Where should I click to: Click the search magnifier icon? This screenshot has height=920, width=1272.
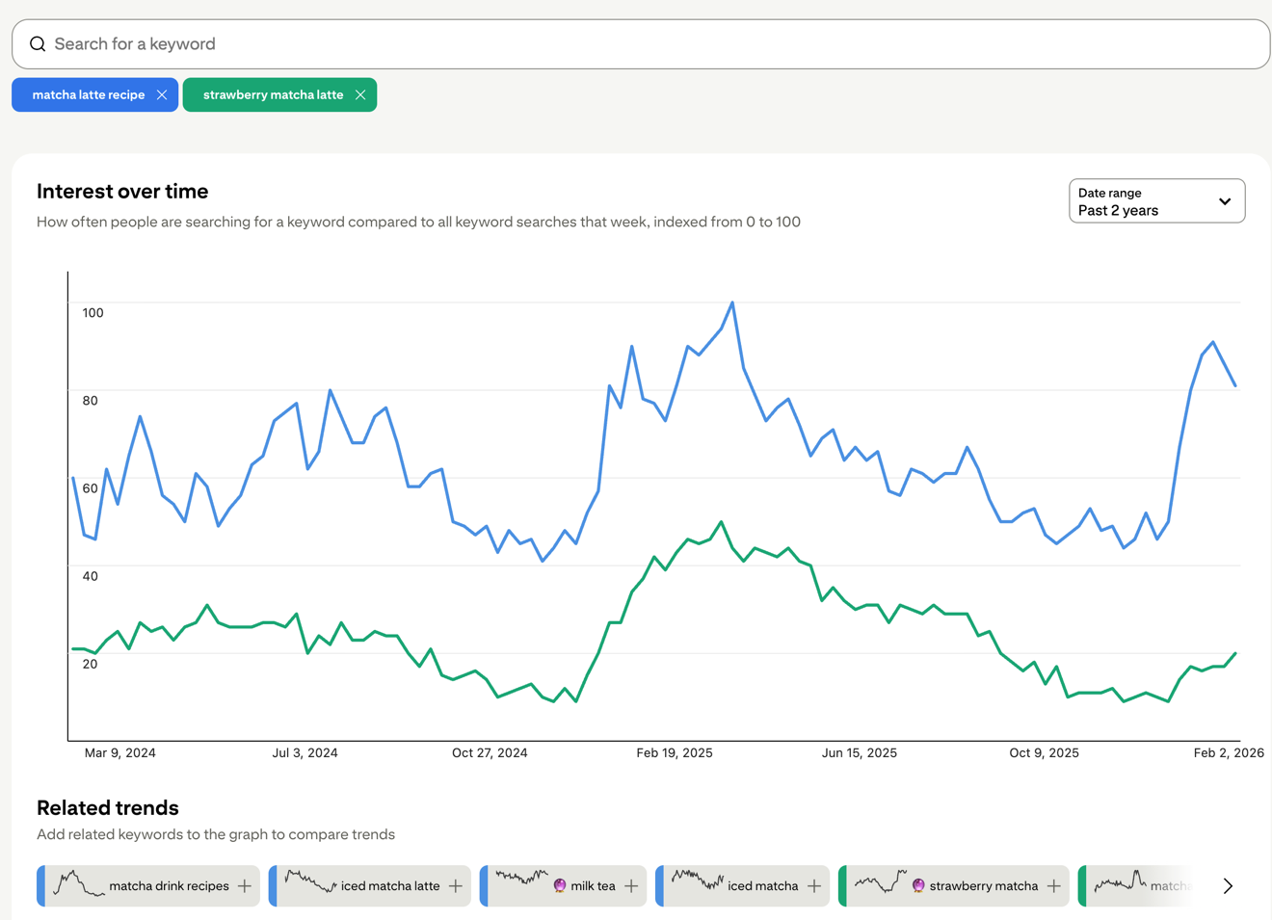click(38, 44)
